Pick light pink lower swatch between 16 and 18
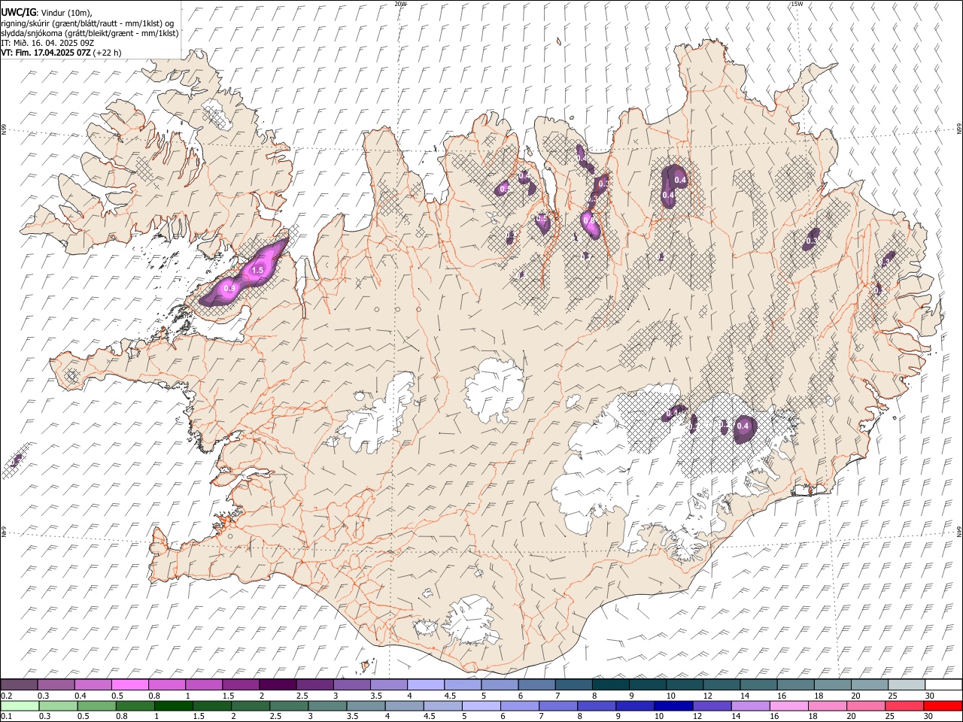 [x=789, y=705]
